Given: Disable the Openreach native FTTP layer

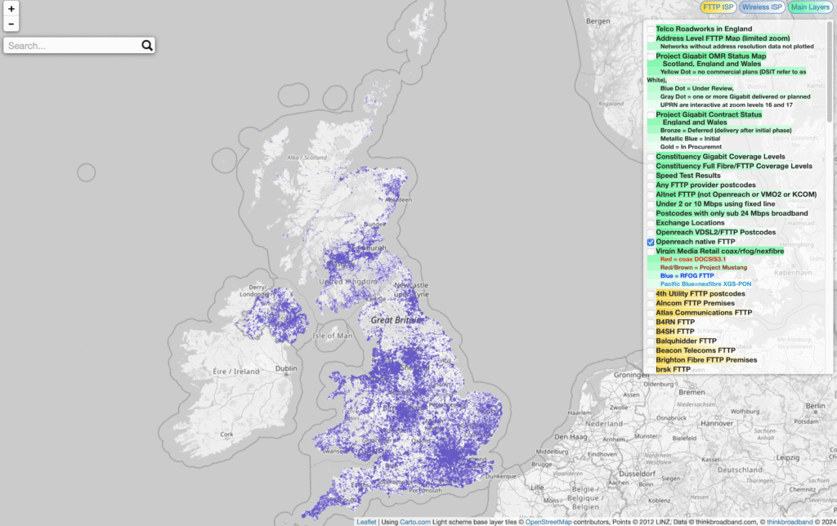Looking at the screenshot, I should click(x=650, y=242).
